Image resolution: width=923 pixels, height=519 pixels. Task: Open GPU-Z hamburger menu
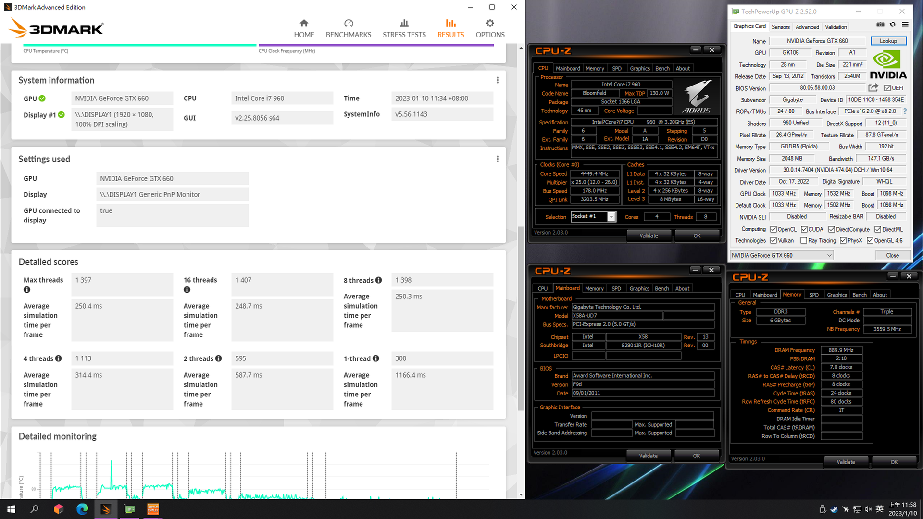click(905, 25)
